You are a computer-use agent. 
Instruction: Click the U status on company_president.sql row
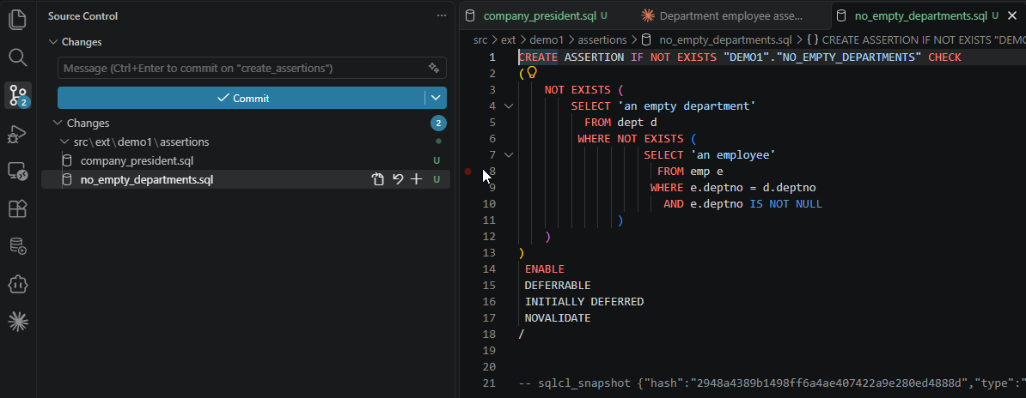pos(437,160)
